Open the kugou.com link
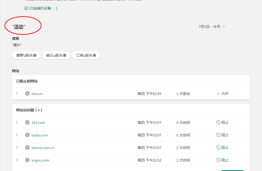Screen dimensions: 262x171 (x=40, y=160)
